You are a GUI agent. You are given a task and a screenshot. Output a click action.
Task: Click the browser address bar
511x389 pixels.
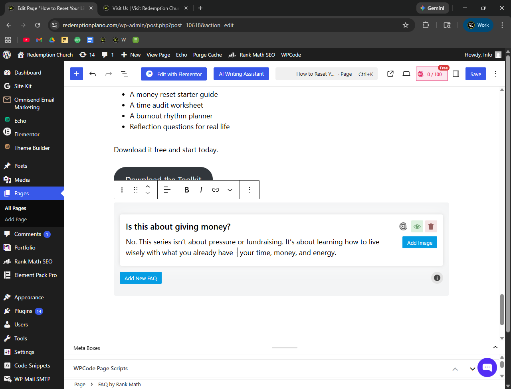[228, 25]
